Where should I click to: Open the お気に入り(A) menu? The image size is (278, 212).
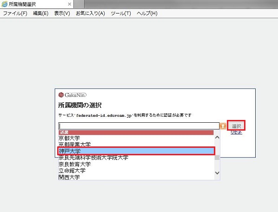tap(91, 13)
